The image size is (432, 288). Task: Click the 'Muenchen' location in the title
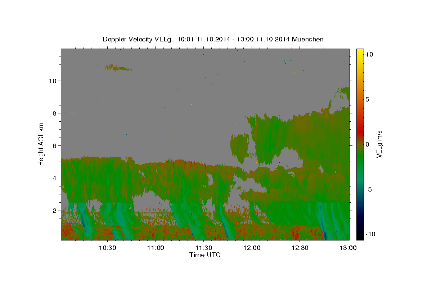click(x=308, y=39)
